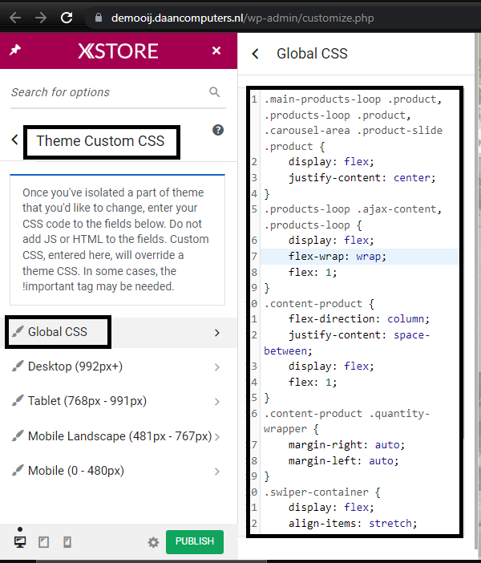The image size is (481, 563).
Task: Click the Theme Custom CSS heading
Action: pos(100,141)
